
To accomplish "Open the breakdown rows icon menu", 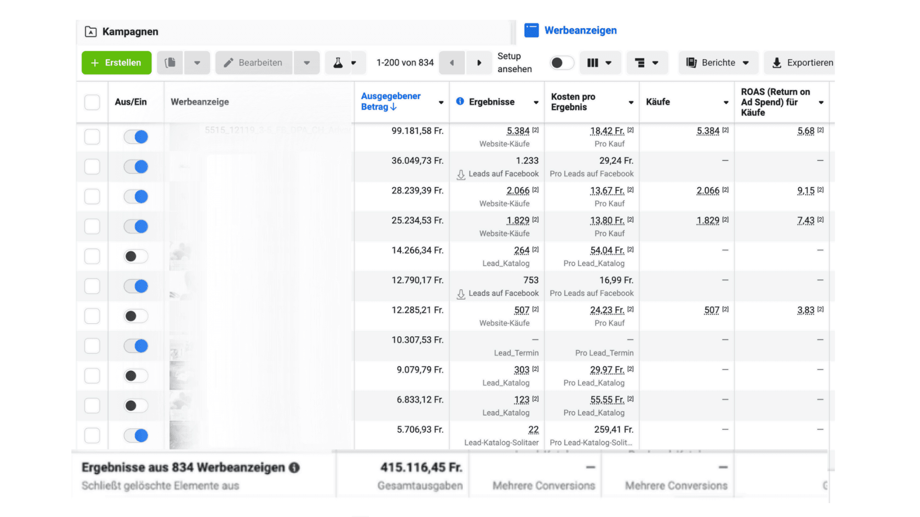I will (x=646, y=63).
